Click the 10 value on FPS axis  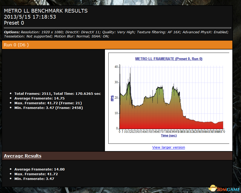tap(116, 113)
